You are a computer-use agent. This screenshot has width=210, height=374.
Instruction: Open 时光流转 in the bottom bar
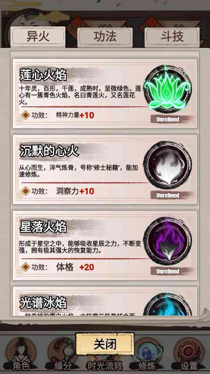[x=105, y=365]
